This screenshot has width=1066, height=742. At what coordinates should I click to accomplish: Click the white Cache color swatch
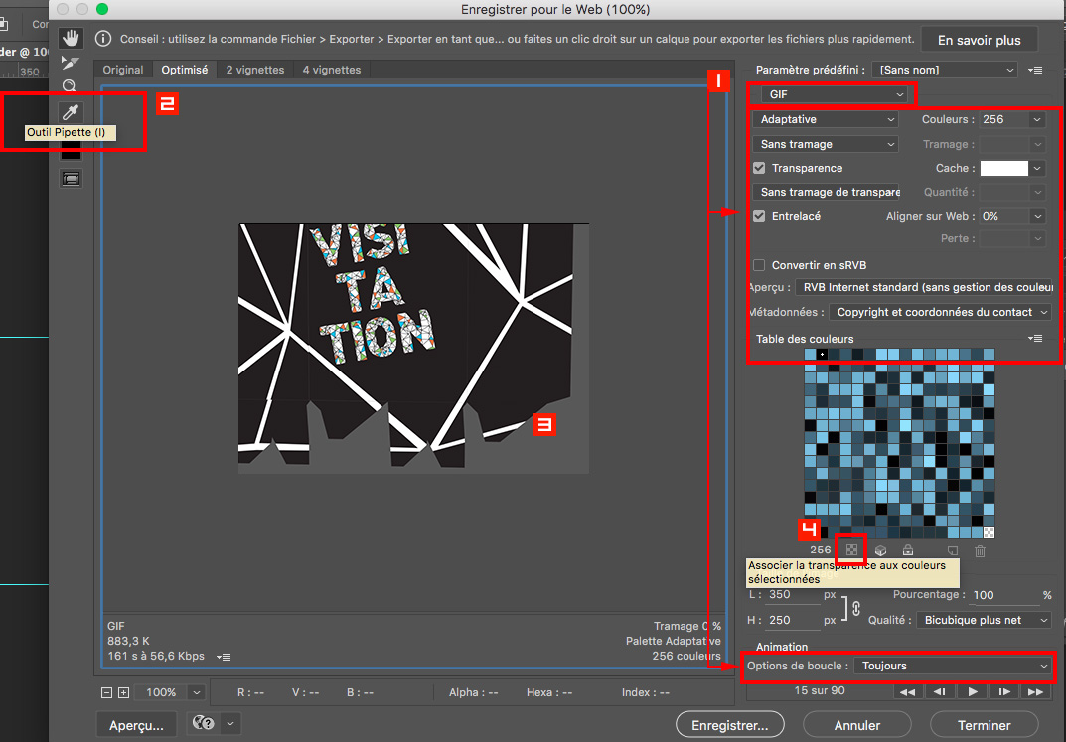[x=1003, y=169]
